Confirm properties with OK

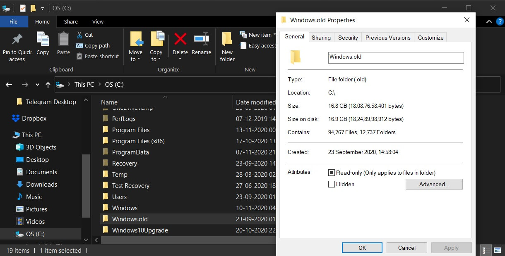click(x=362, y=248)
